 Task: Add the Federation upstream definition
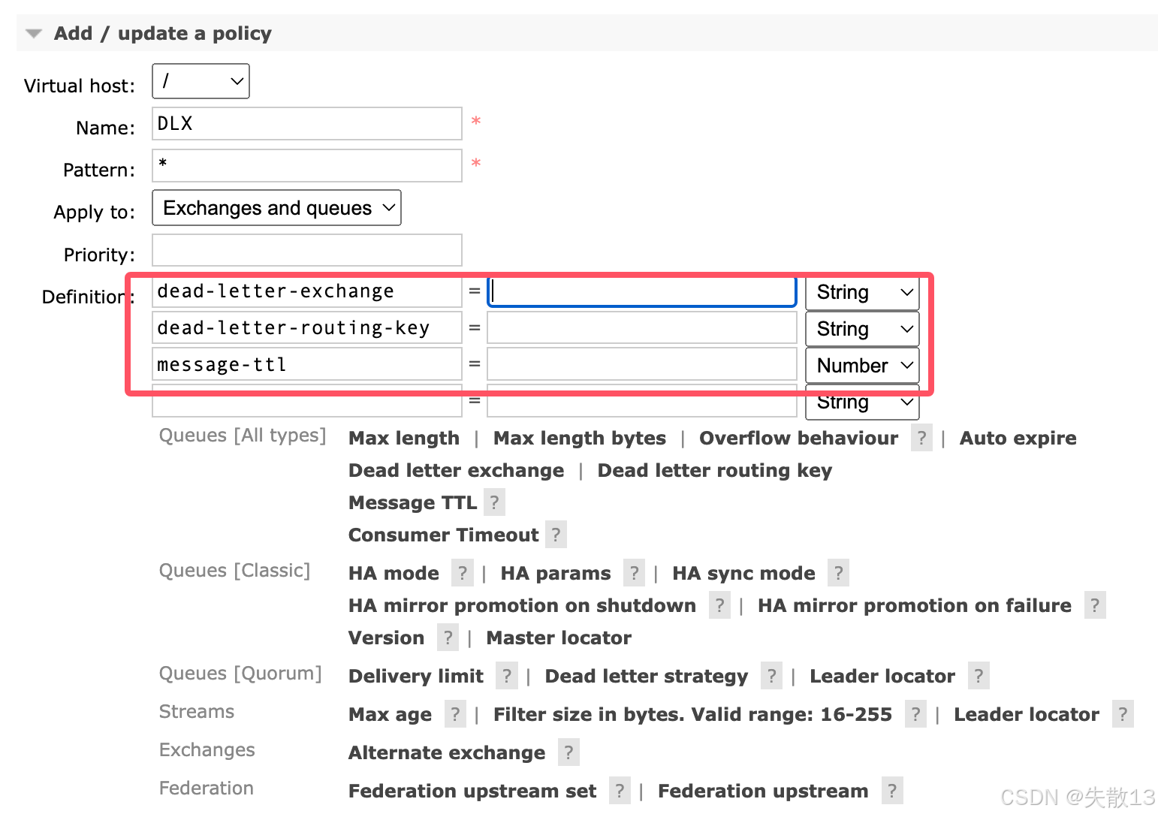pyautogui.click(x=763, y=791)
